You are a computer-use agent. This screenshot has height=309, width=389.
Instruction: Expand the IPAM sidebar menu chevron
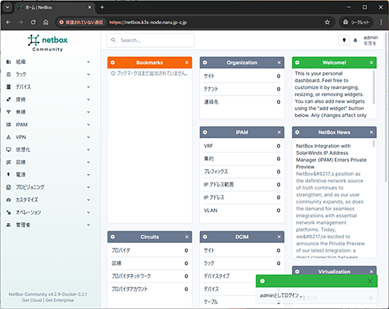(x=88, y=124)
